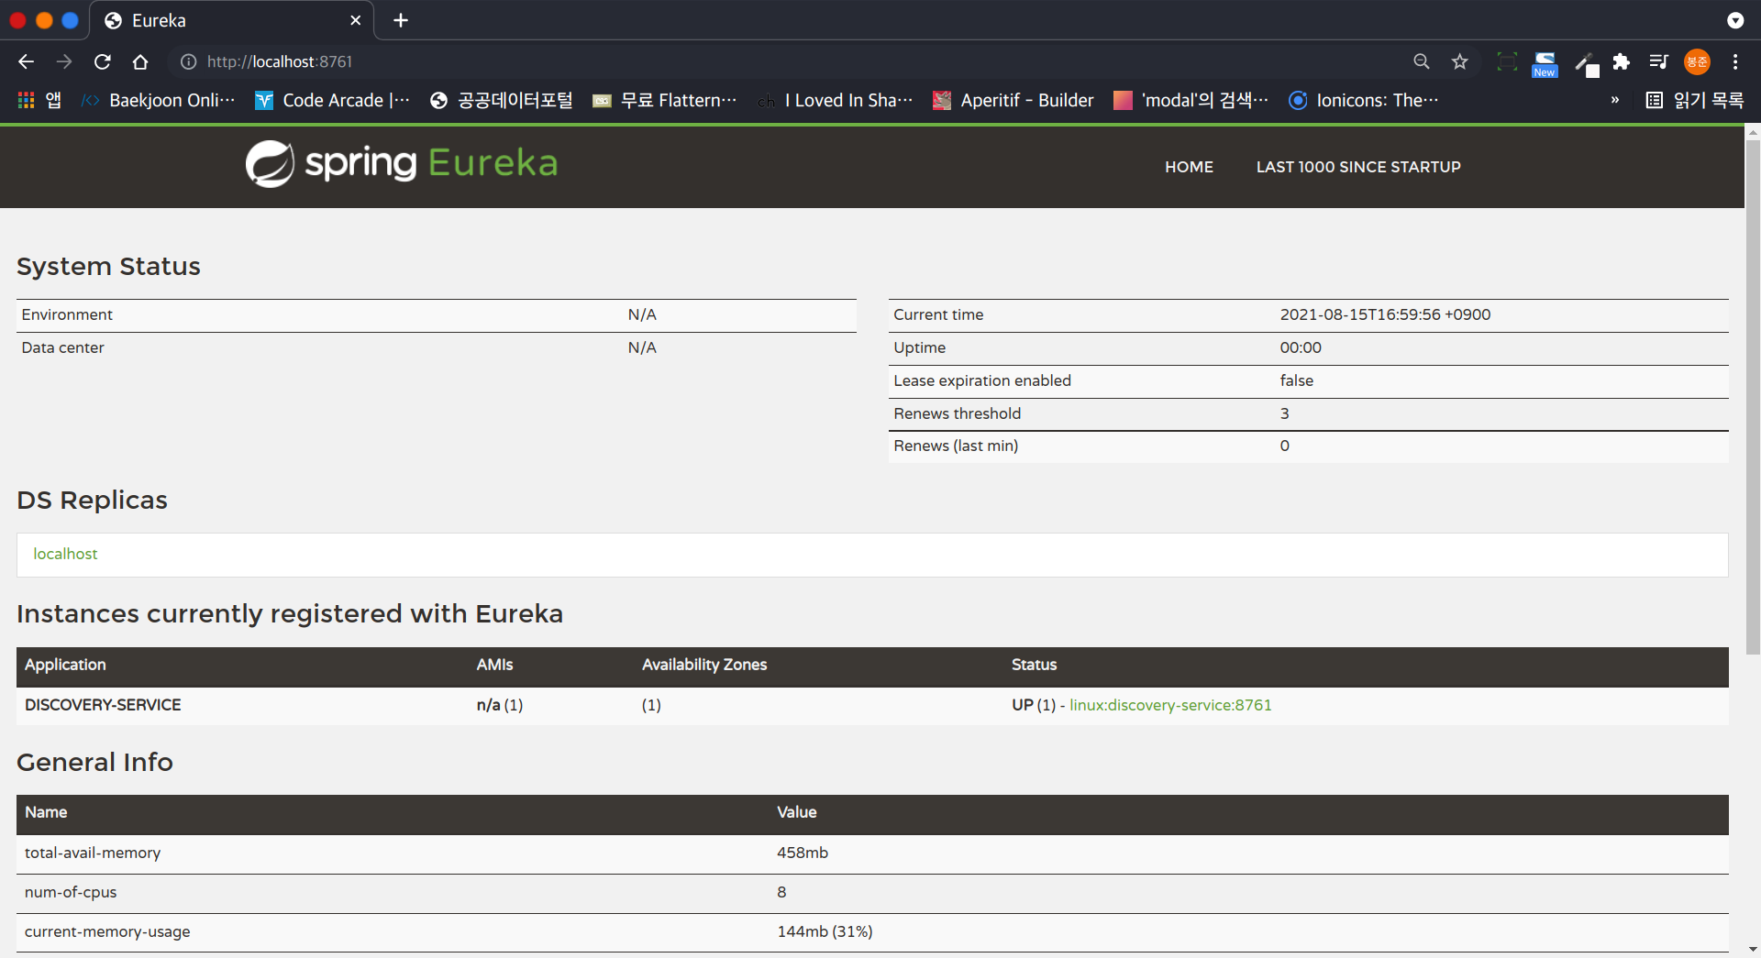
Task: Open a new browser tab
Action: (401, 20)
